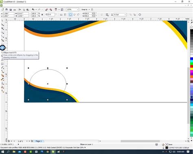Click the Page 1 tab
This screenshot has width=193, height=154.
click(39, 141)
